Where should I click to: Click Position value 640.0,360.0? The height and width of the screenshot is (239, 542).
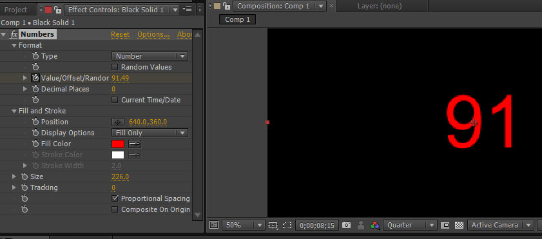148,122
